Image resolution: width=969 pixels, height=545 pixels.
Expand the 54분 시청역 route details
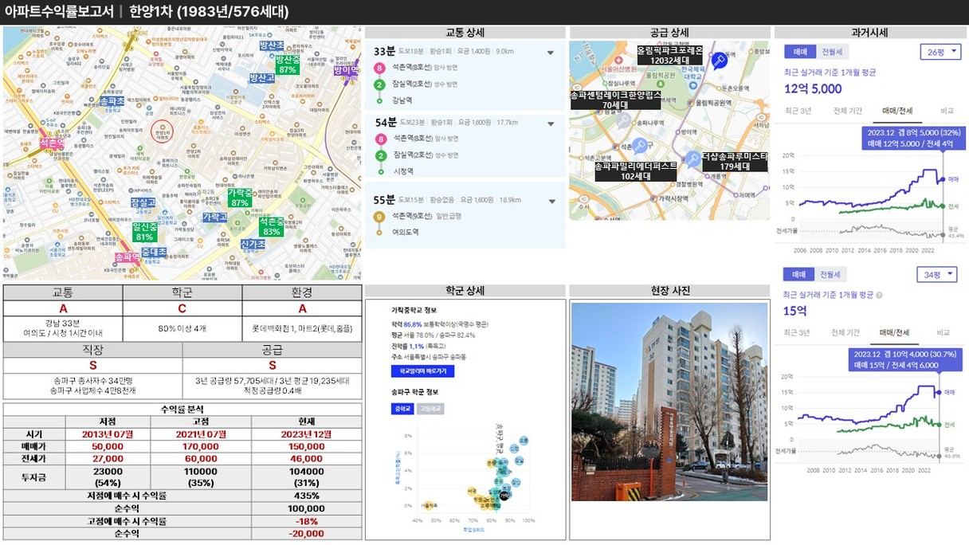[x=550, y=124]
